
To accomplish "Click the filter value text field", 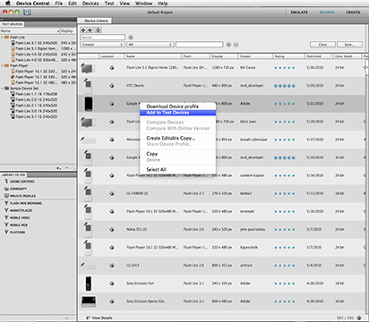I will pos(200,45).
